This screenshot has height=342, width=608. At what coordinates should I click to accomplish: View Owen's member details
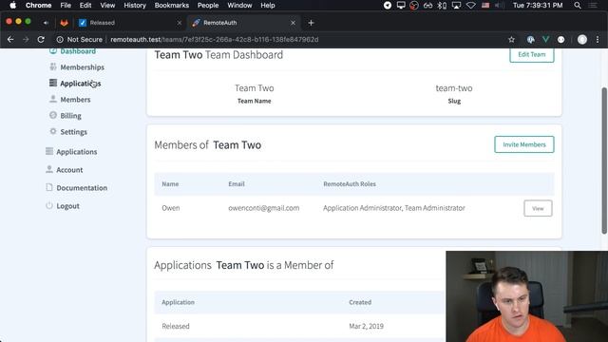click(538, 209)
